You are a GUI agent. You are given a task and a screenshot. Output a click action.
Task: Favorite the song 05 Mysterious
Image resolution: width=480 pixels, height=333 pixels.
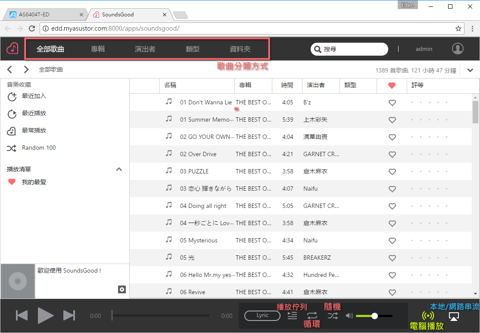click(x=392, y=241)
